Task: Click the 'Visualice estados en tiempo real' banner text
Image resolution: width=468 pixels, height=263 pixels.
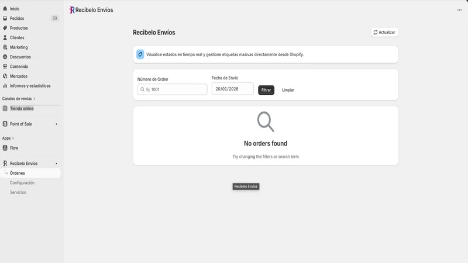Action: (x=225, y=54)
